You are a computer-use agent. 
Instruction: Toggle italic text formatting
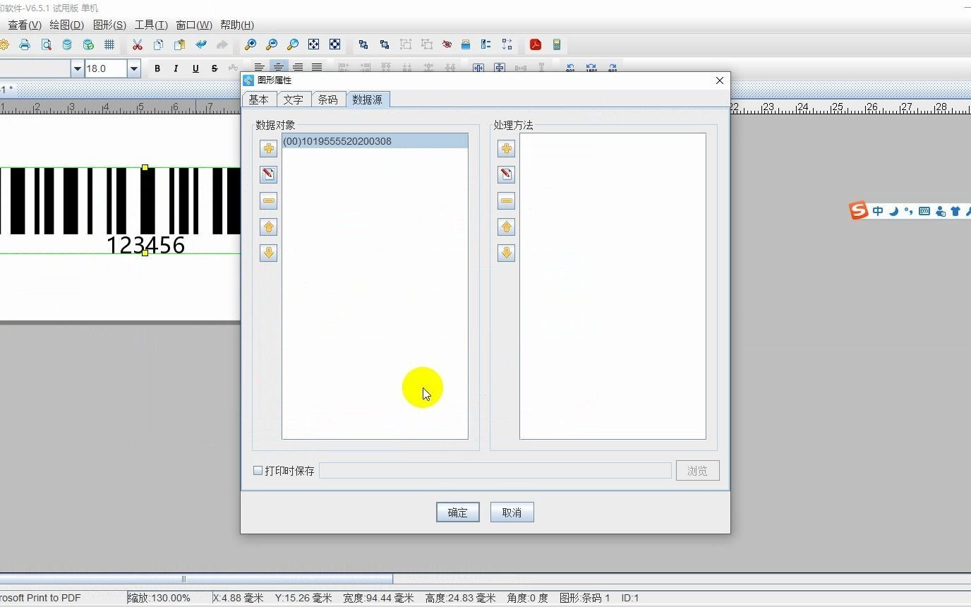(x=176, y=68)
